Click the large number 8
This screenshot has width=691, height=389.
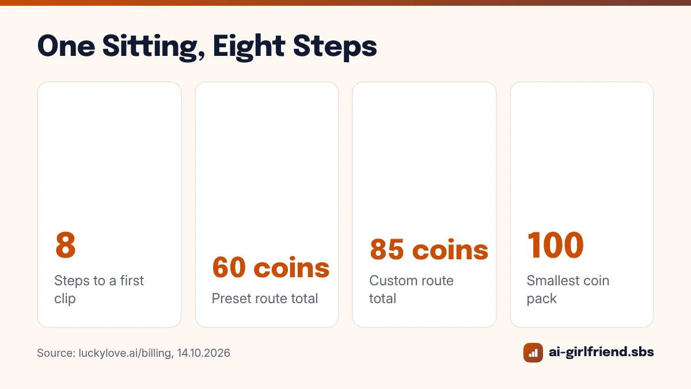click(x=66, y=245)
